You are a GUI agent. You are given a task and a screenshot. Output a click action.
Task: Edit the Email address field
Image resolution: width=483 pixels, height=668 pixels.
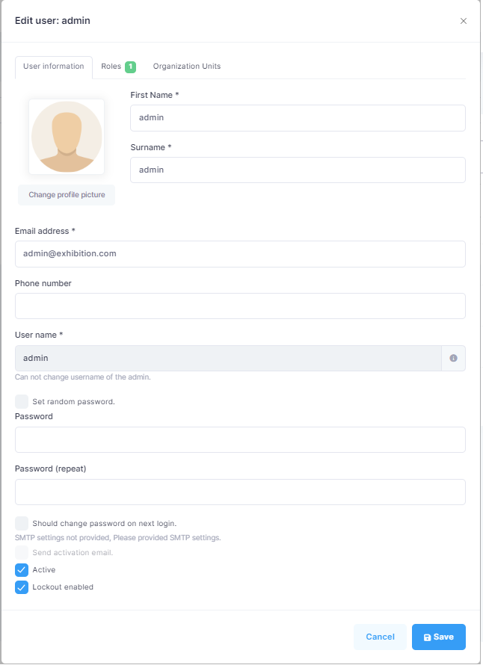tap(240, 254)
